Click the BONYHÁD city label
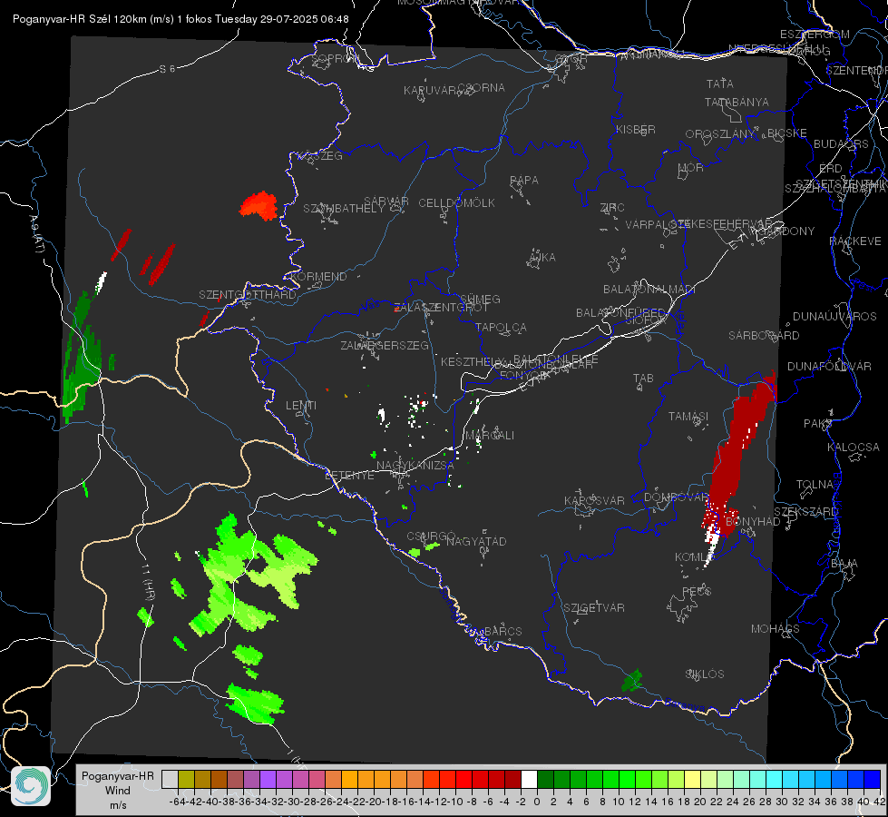The width and height of the screenshot is (888, 817). click(x=753, y=522)
